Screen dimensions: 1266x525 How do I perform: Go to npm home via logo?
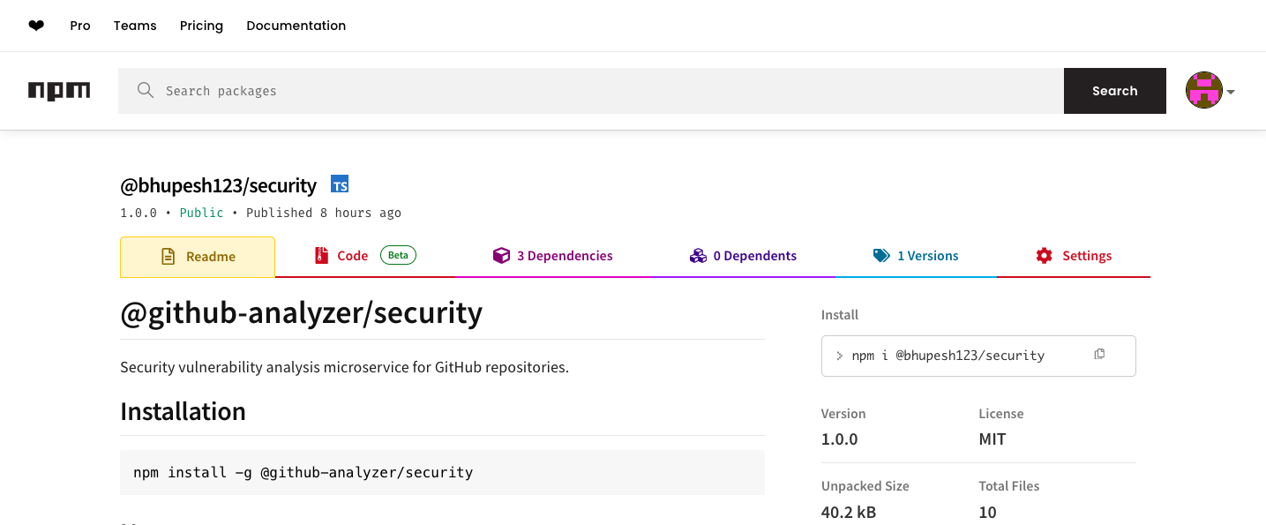[x=59, y=91]
